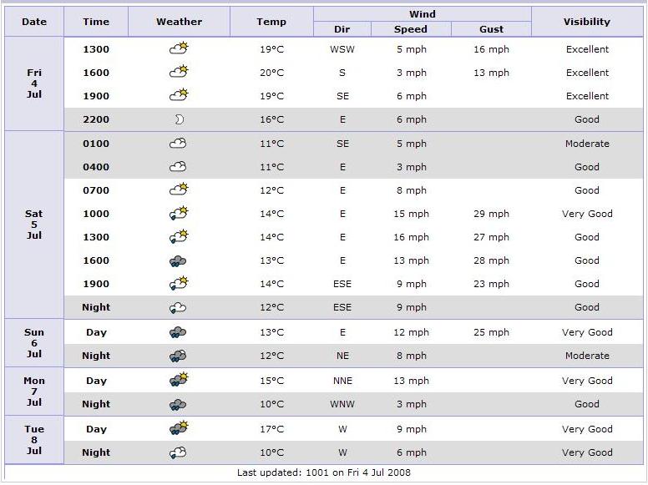
Task: Click the Date column header
Action: 34,22
